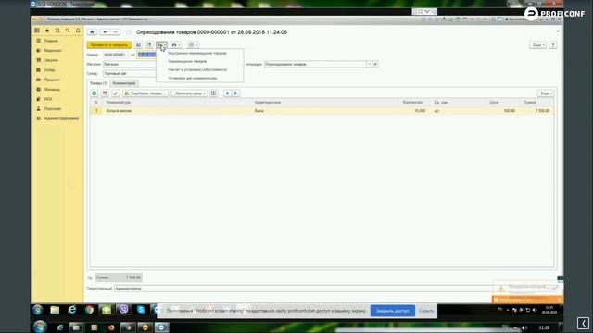Open Favorites star in top panel
This screenshot has width=593, height=333.
pyautogui.click(x=47, y=31)
